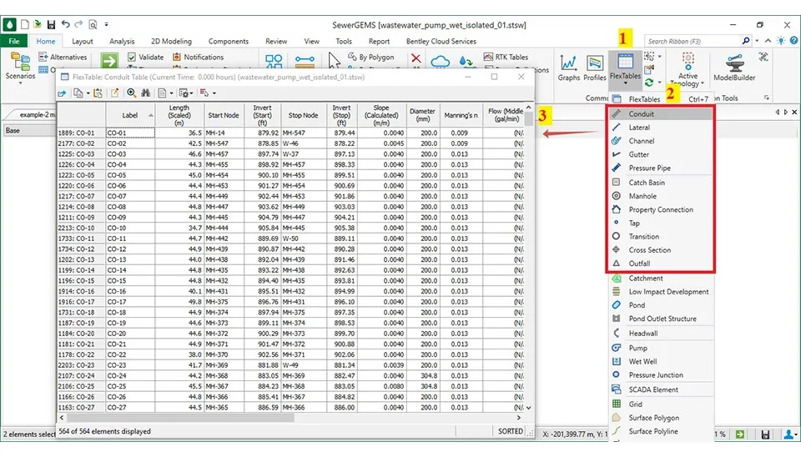Open the Profiles tool

coord(595,67)
